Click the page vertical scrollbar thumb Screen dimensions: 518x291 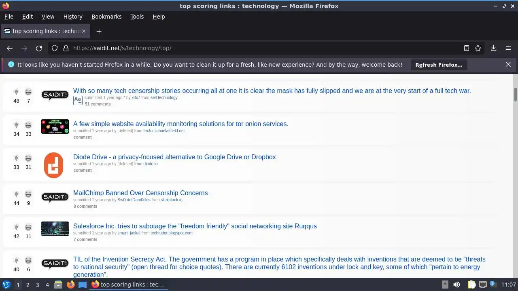click(516, 95)
